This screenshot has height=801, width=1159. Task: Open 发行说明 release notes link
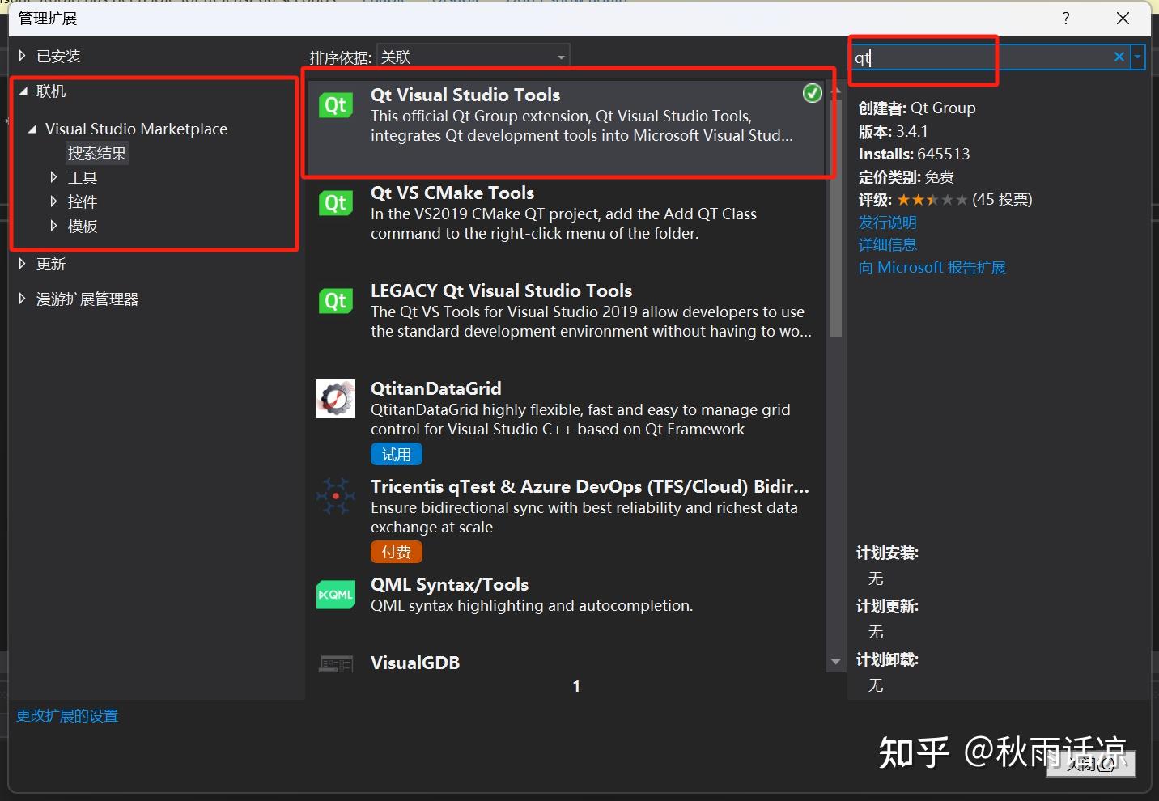click(887, 222)
